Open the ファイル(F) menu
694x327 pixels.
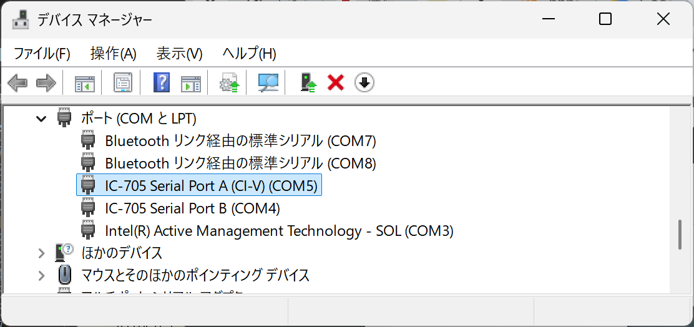click(42, 54)
